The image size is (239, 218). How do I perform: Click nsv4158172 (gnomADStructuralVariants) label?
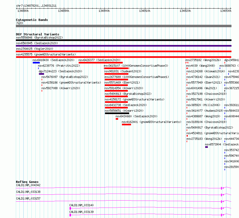135,99
